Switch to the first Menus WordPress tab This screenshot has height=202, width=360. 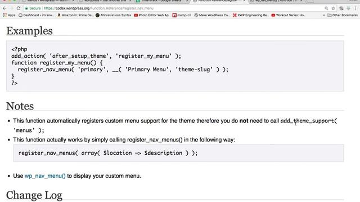pos(48,1)
